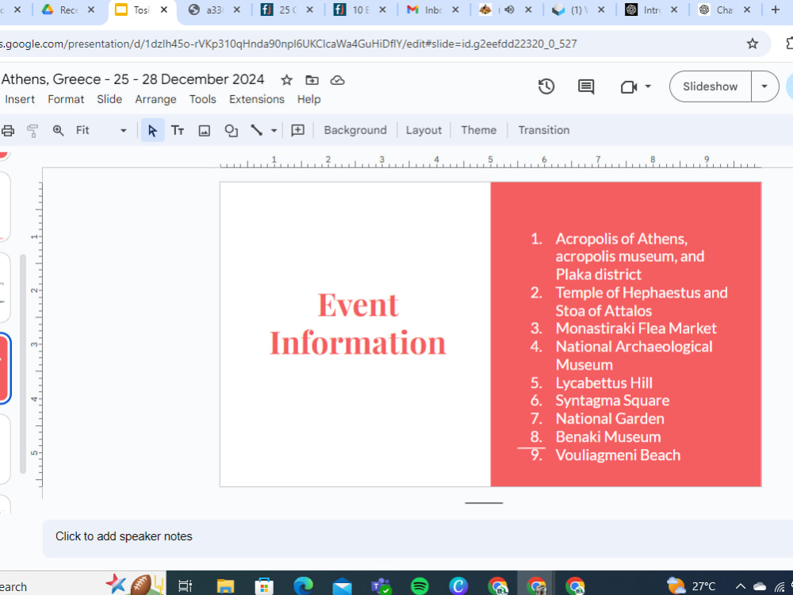
Task: Select the highlighted red slide thumbnail
Action: coord(5,369)
